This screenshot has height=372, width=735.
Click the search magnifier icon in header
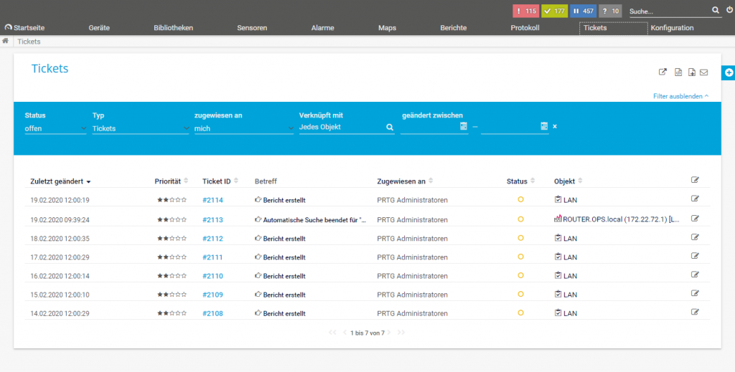[x=715, y=11]
